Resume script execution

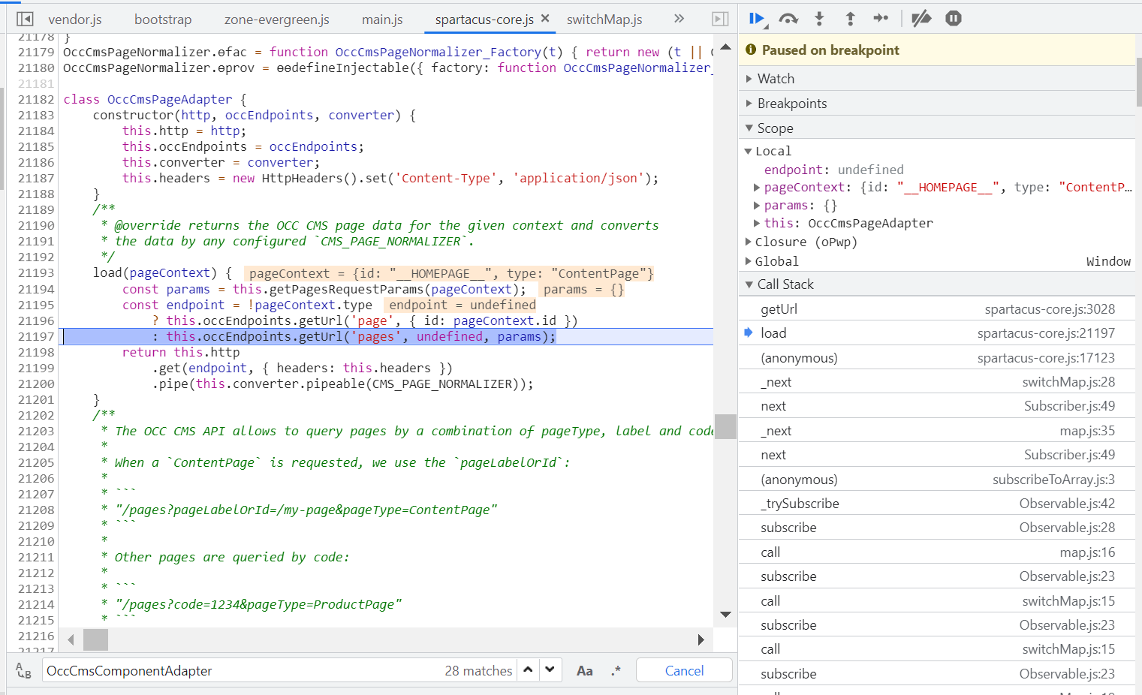757,19
